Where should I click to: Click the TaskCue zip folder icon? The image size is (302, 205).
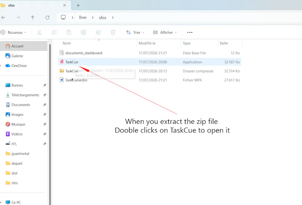tap(62, 71)
